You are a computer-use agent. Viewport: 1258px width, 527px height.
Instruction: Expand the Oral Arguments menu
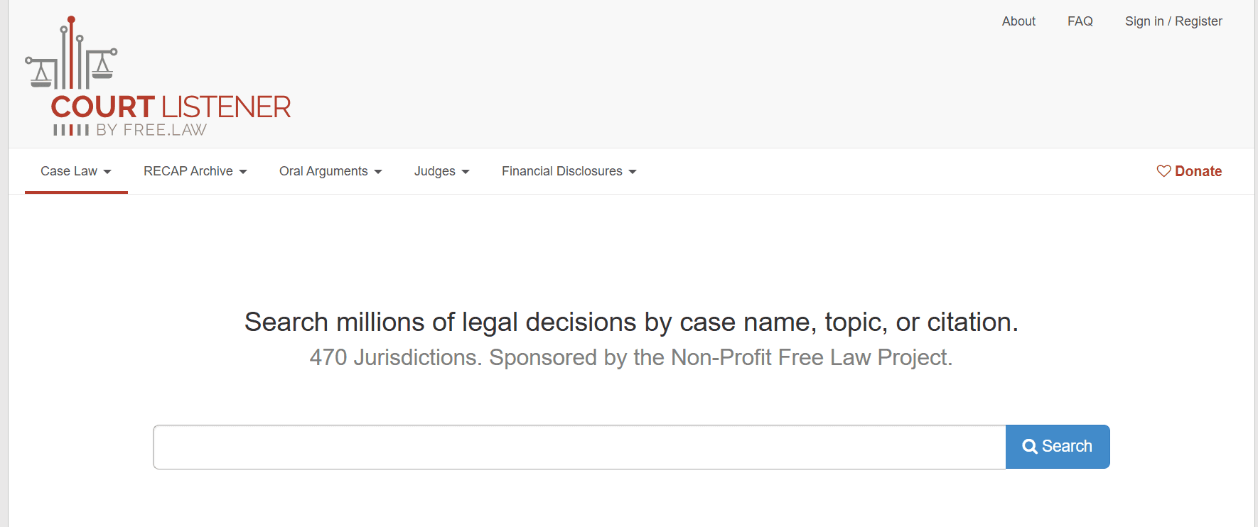[x=330, y=171]
